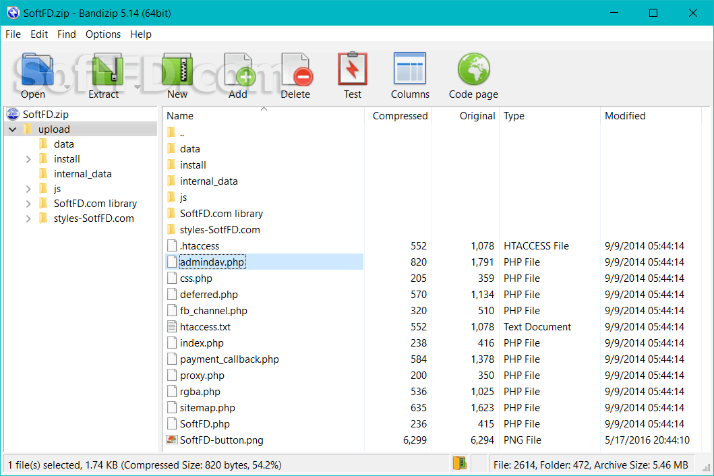Screen dimensions: 714x476
Task: Expand the js folder in tree
Action: coord(28,189)
